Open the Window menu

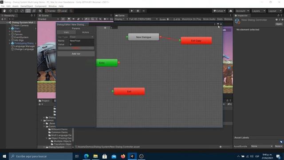pyautogui.click(x=52, y=6)
